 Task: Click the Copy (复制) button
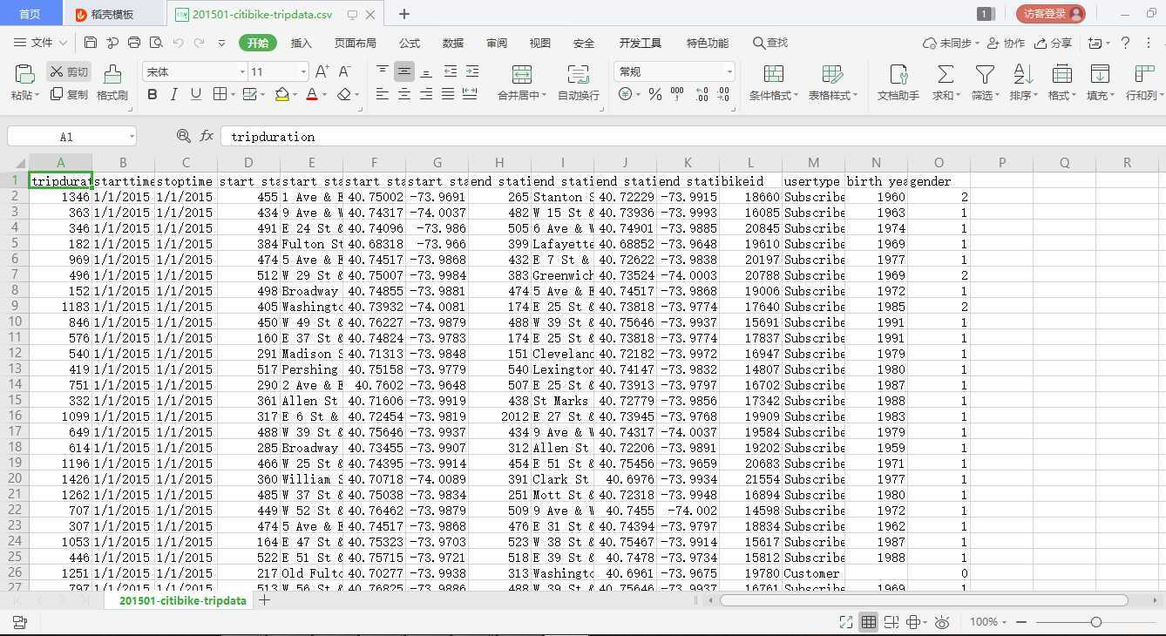click(68, 94)
